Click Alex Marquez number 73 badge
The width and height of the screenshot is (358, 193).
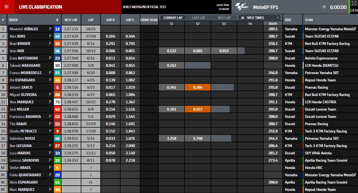(x=57, y=102)
